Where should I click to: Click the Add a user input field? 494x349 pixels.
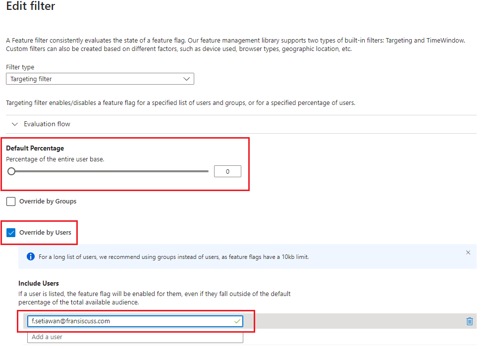pyautogui.click(x=134, y=337)
